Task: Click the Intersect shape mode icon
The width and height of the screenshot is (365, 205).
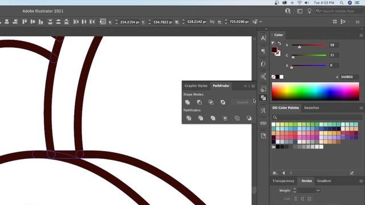Action: coord(211,102)
